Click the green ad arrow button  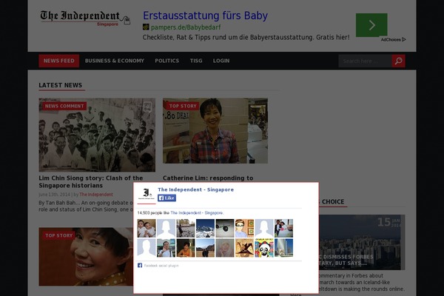[x=371, y=25]
